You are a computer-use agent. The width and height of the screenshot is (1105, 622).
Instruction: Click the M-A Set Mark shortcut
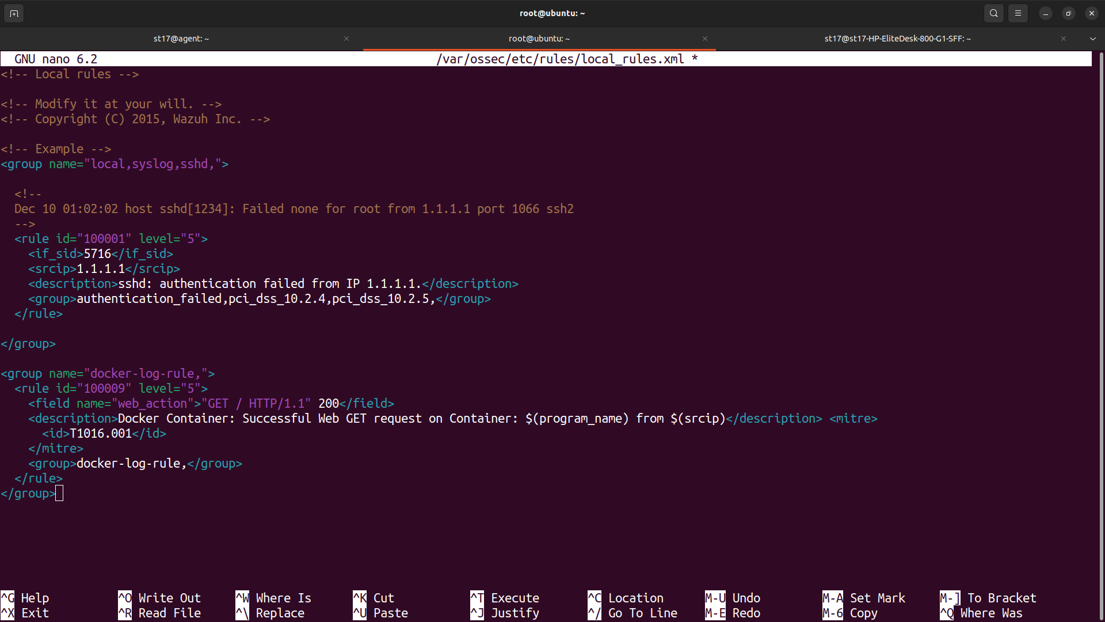pos(864,598)
